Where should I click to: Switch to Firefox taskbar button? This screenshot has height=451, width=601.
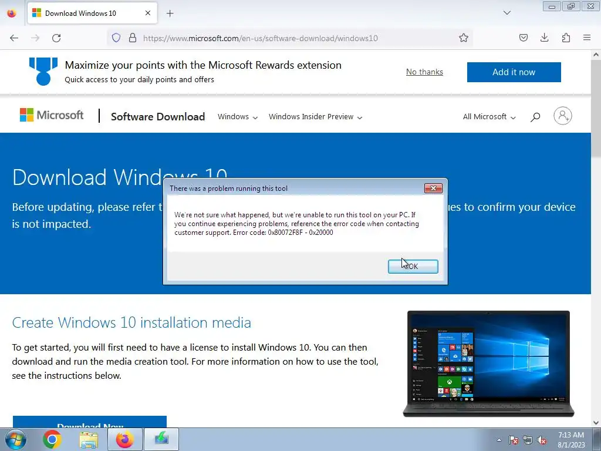coord(125,439)
